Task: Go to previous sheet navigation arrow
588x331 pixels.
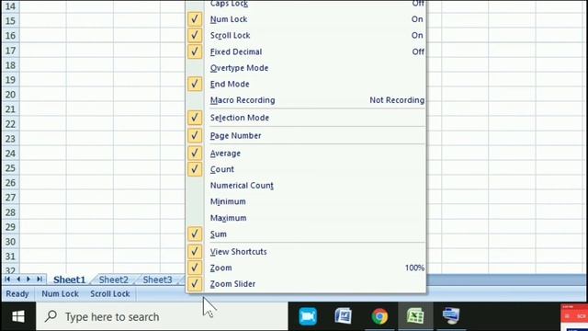Action: tap(18, 280)
